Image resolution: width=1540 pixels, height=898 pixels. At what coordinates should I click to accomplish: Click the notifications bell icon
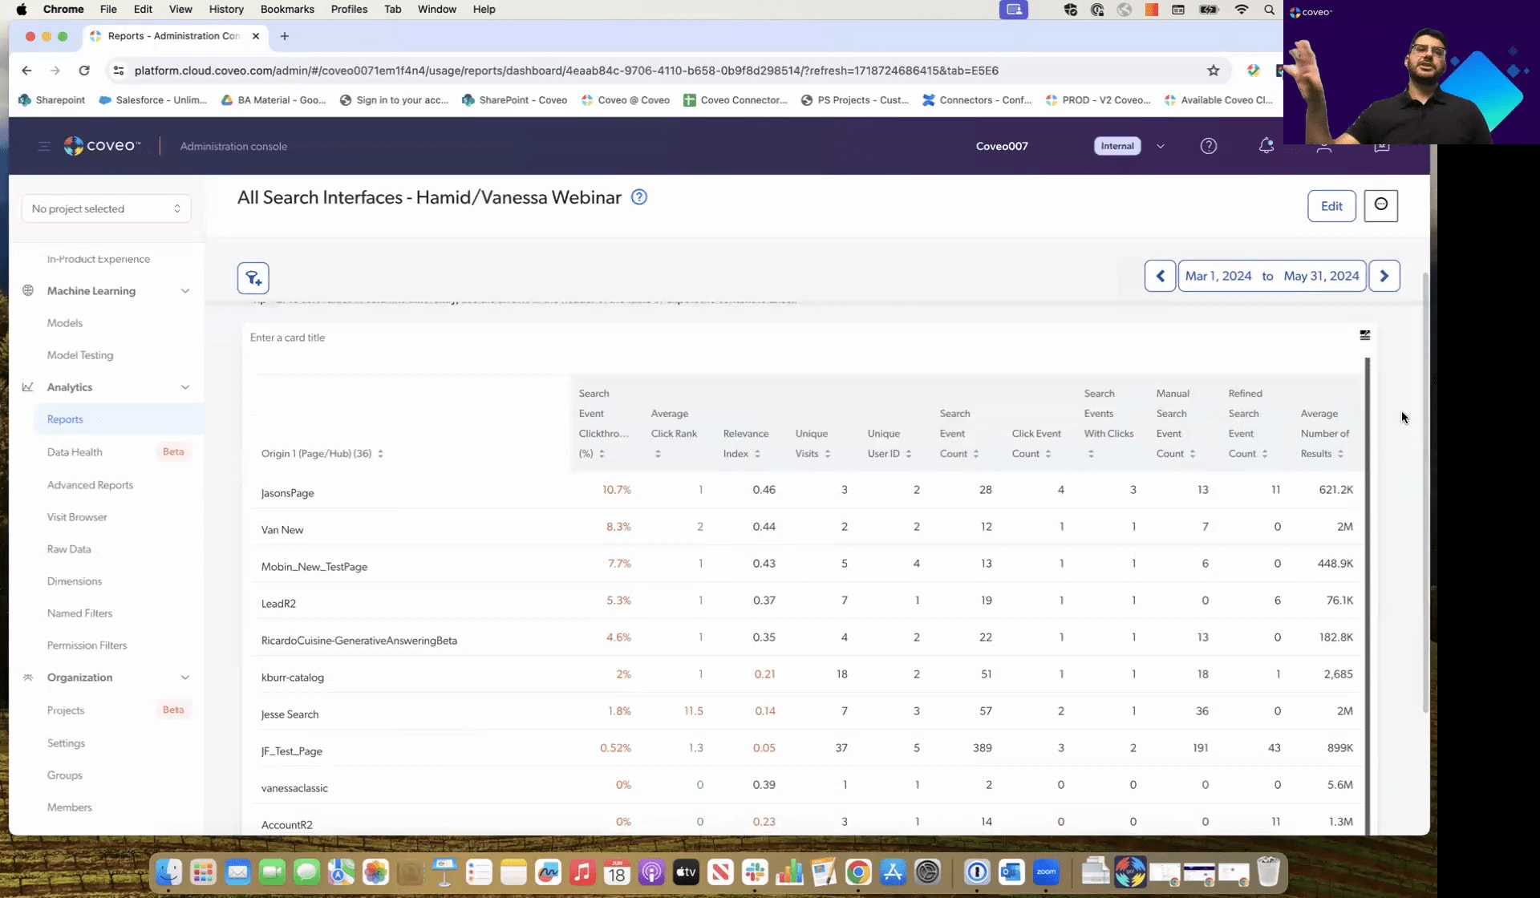[1266, 146]
